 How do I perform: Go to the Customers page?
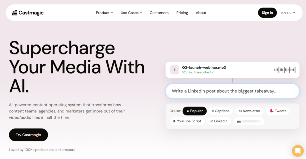159,13
